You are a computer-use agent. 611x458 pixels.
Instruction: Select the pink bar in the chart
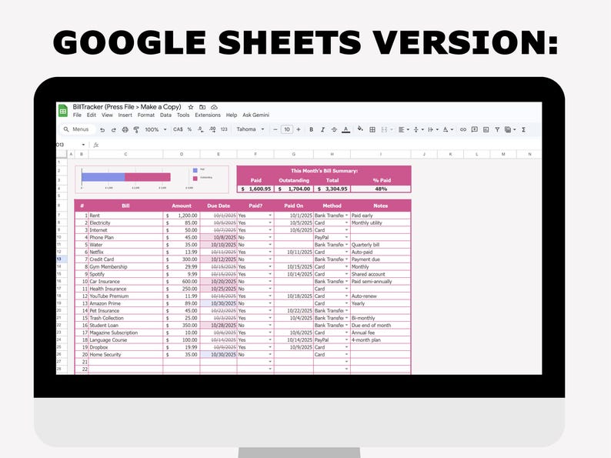pyautogui.click(x=148, y=177)
